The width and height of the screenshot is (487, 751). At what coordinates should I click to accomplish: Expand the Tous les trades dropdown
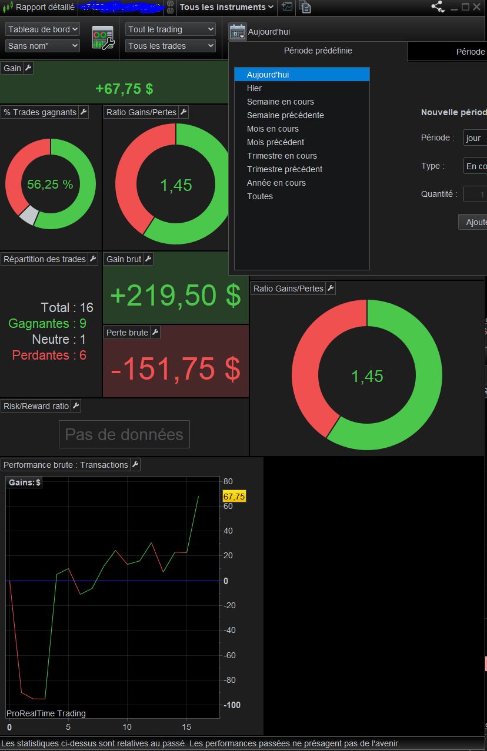pyautogui.click(x=171, y=46)
